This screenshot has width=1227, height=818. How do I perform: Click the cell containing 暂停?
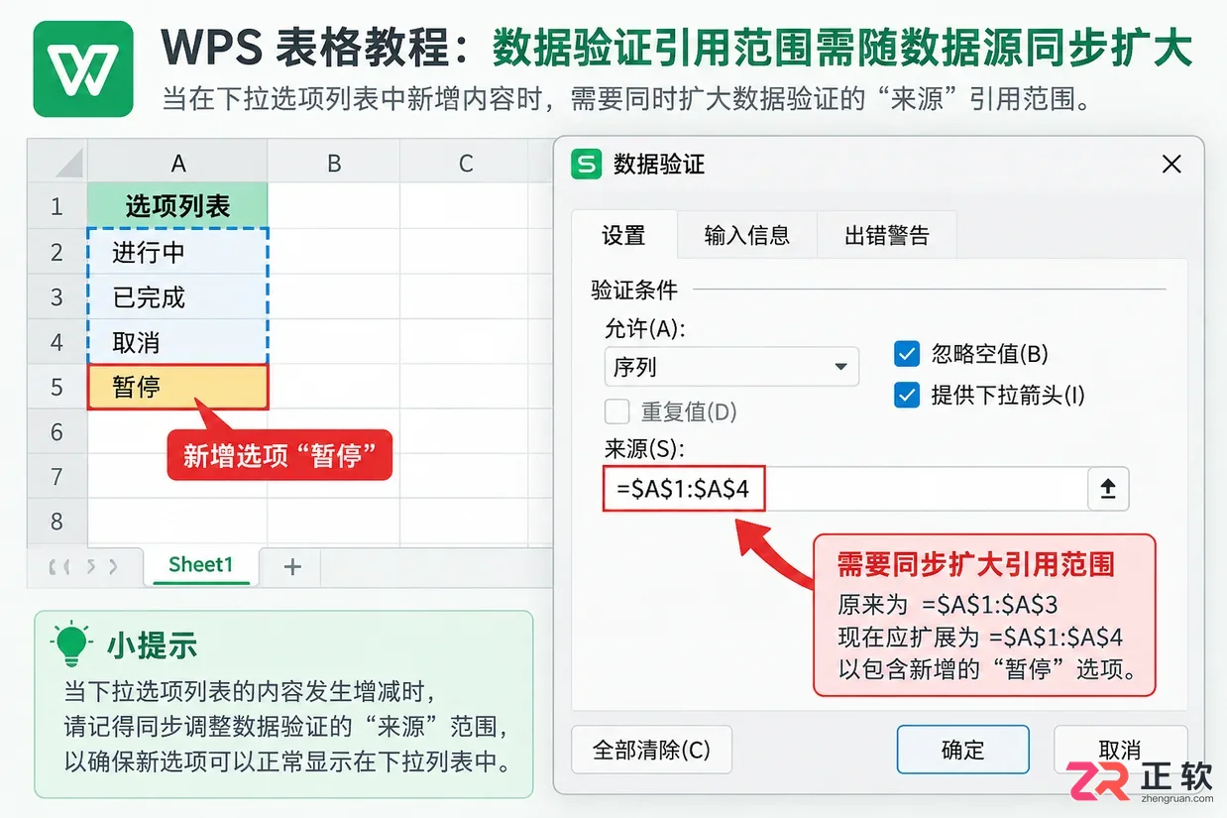177,387
